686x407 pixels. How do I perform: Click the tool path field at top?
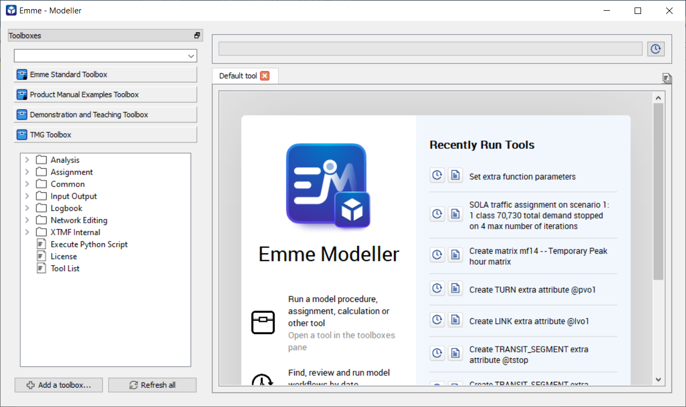[x=430, y=49]
